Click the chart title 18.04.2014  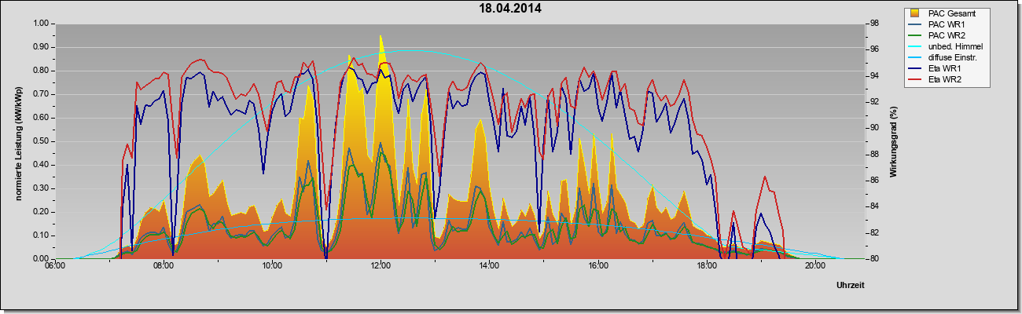pos(510,9)
